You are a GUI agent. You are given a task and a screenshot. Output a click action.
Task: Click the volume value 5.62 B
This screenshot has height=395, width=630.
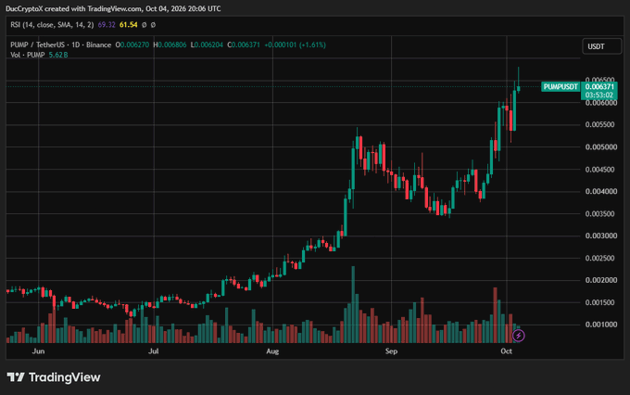click(x=58, y=55)
